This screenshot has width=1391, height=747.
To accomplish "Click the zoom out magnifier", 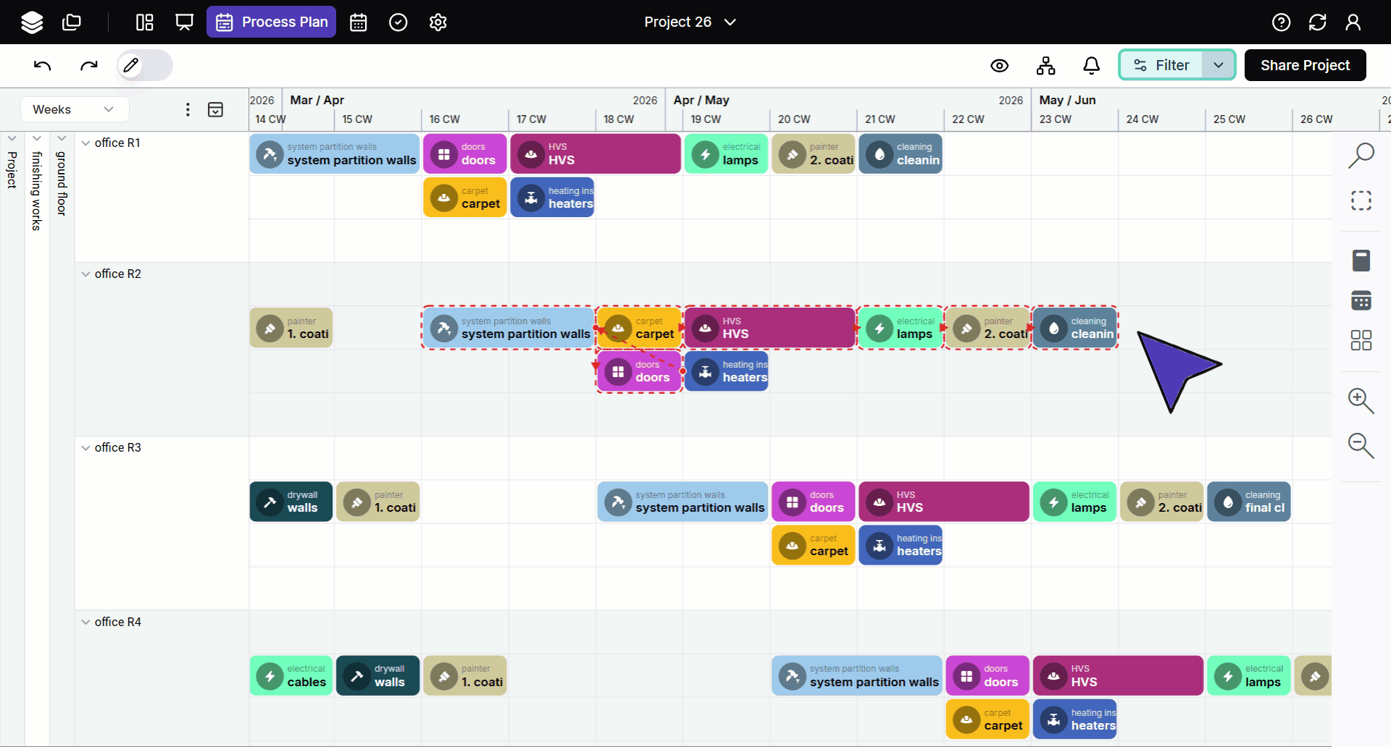I will [x=1361, y=445].
